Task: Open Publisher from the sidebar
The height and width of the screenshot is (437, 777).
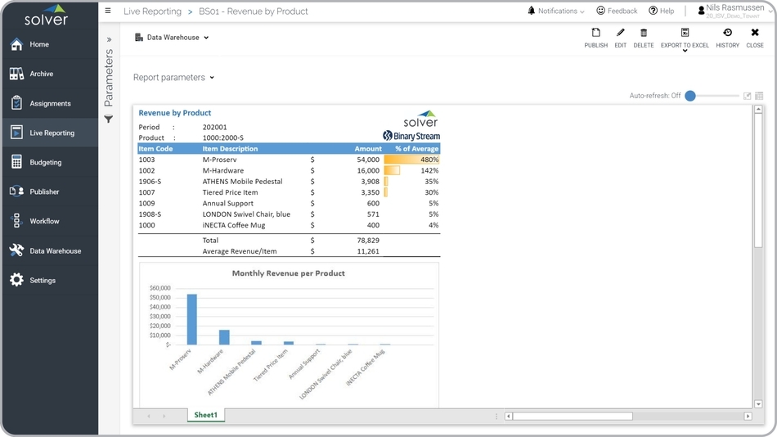Action: 44,191
